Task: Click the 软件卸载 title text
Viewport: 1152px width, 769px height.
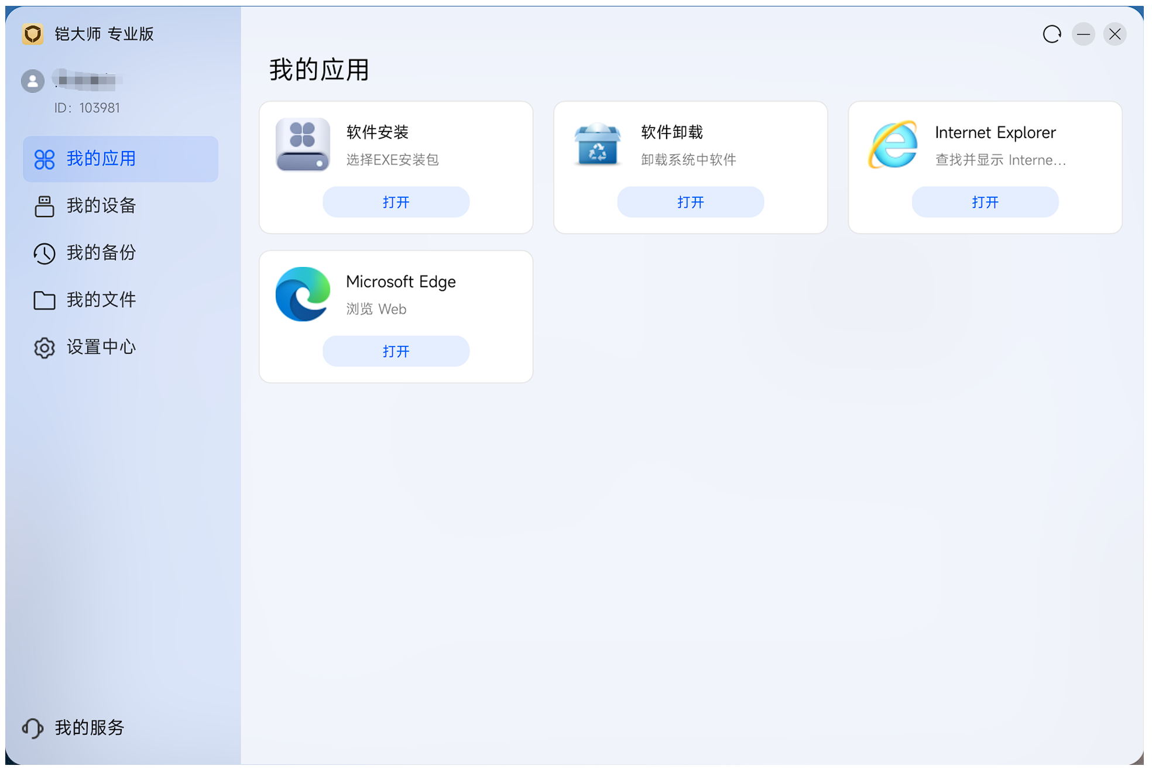Action: coord(672,132)
